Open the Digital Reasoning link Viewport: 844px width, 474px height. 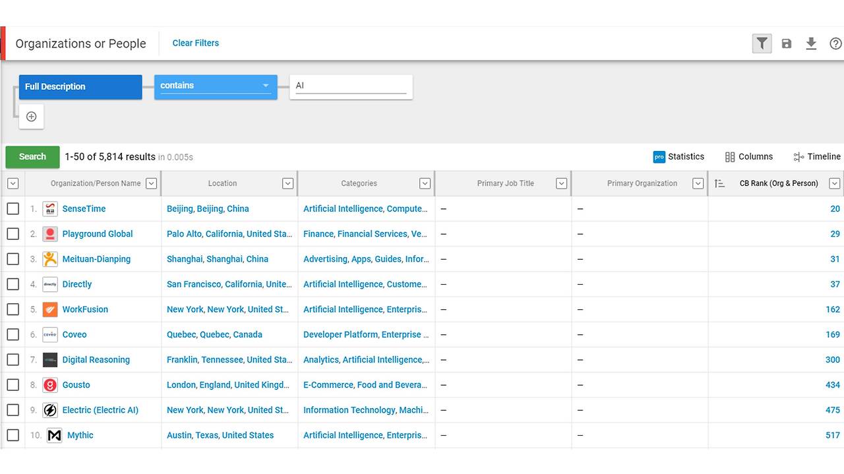coord(96,360)
